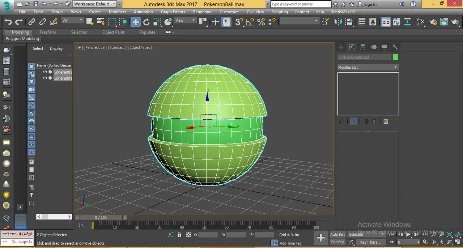Viewport: 463px width, 248px height.
Task: Toggle Angle Snap on the toolbar
Action: [x=250, y=22]
